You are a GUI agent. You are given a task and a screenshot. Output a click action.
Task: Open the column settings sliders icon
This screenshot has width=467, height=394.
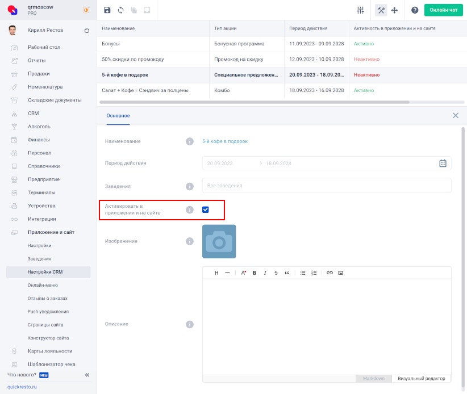360,10
